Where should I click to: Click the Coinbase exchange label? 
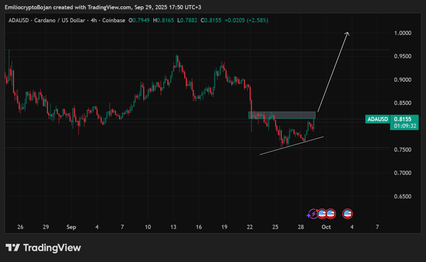pos(114,20)
